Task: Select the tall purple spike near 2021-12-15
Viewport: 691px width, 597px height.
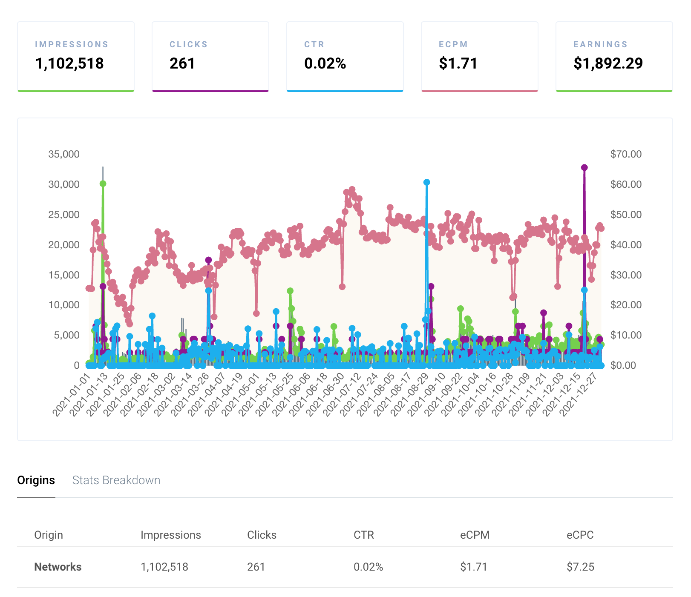Action: (x=584, y=168)
